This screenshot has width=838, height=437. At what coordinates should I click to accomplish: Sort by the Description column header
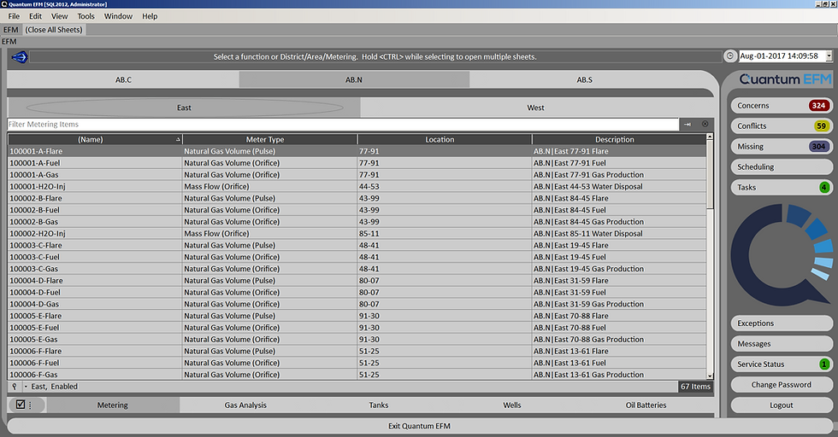coord(618,139)
